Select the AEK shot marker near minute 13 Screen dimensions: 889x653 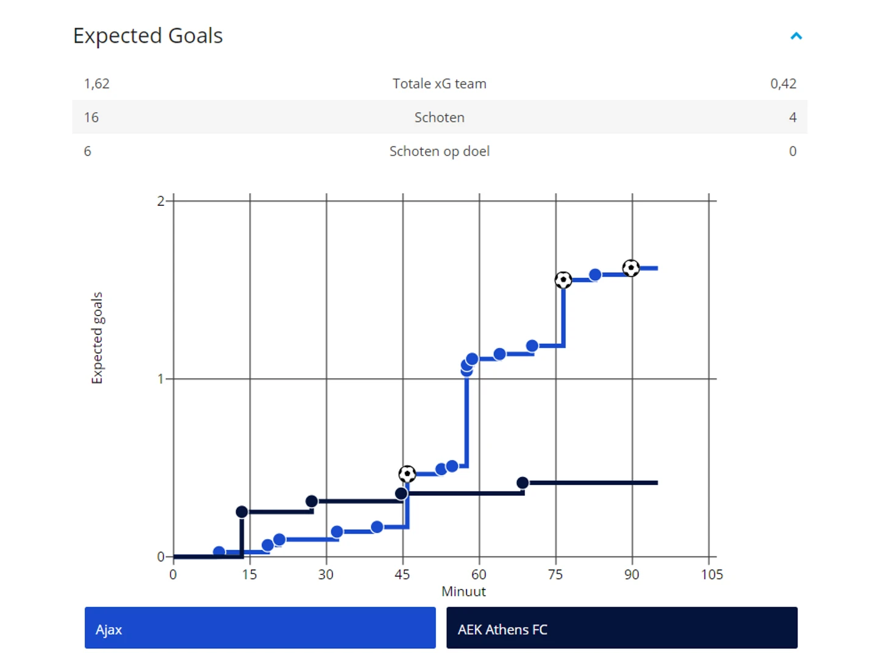[242, 512]
